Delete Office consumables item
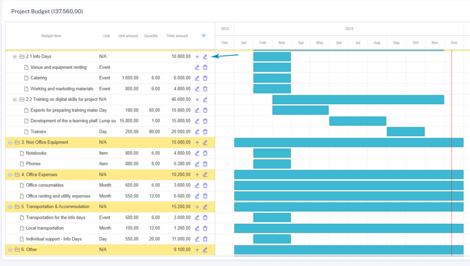Viewport: 470px width, 266px height. (205, 185)
